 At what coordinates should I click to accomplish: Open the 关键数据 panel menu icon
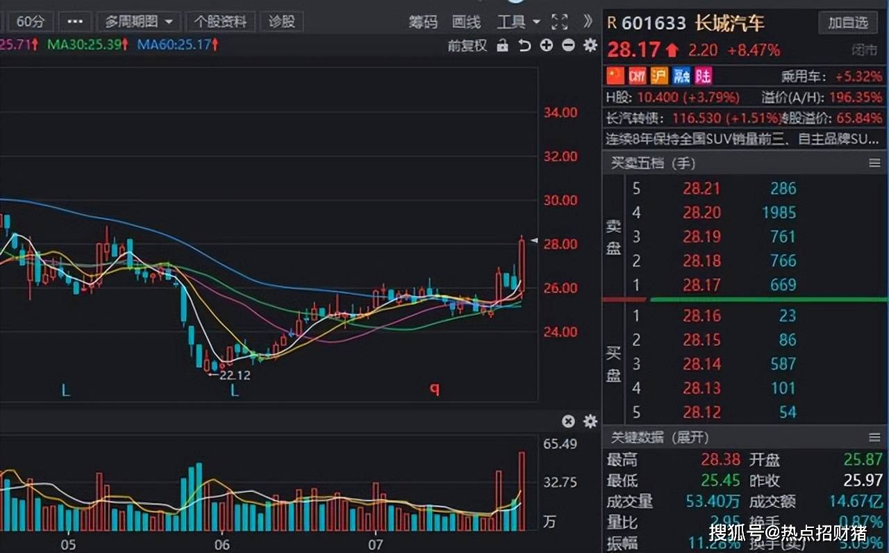coord(874,438)
